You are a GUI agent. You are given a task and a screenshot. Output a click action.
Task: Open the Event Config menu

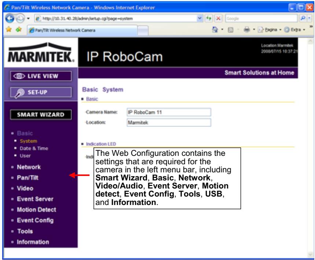tap(35, 220)
